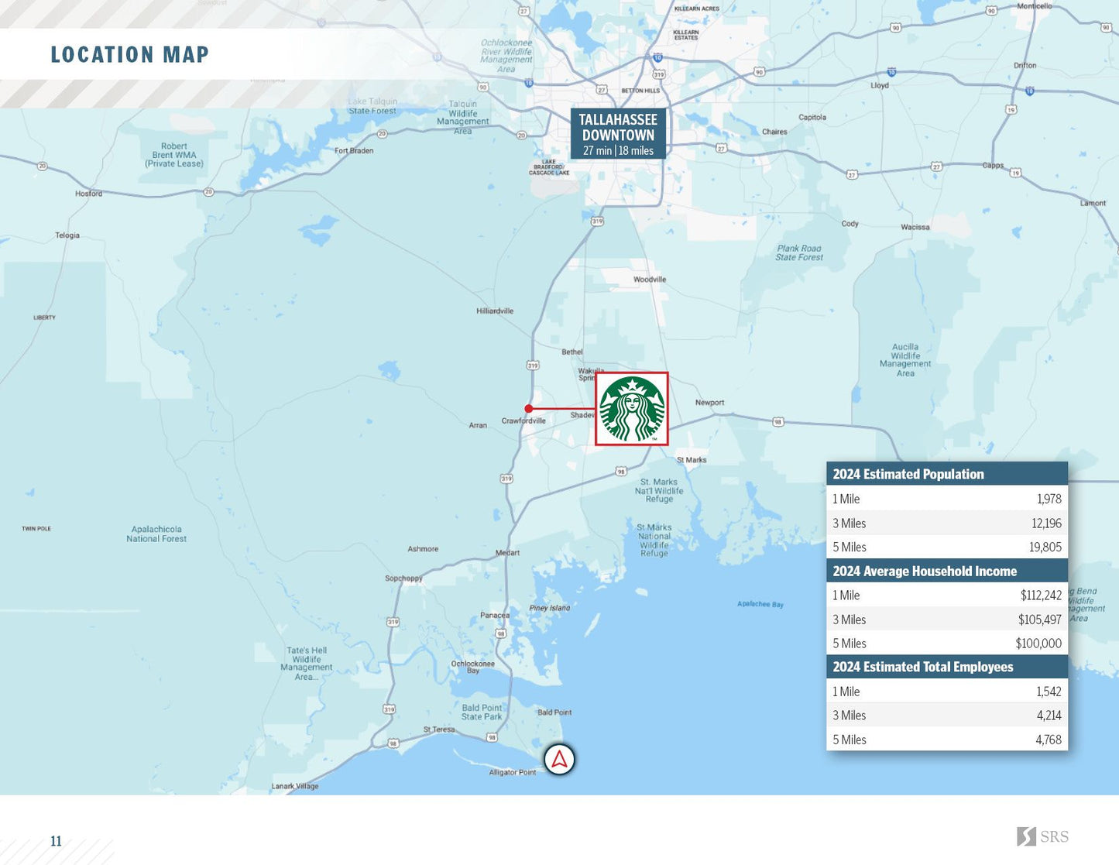Click the St. Marks Nat'l Wildlife Refuge label

[x=659, y=491]
